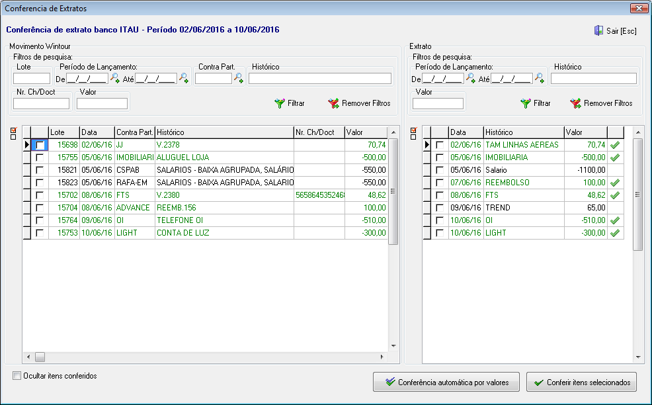Image resolution: width=652 pixels, height=405 pixels.
Task: Open date picker for Movimento 'De' date
Action: [115, 78]
